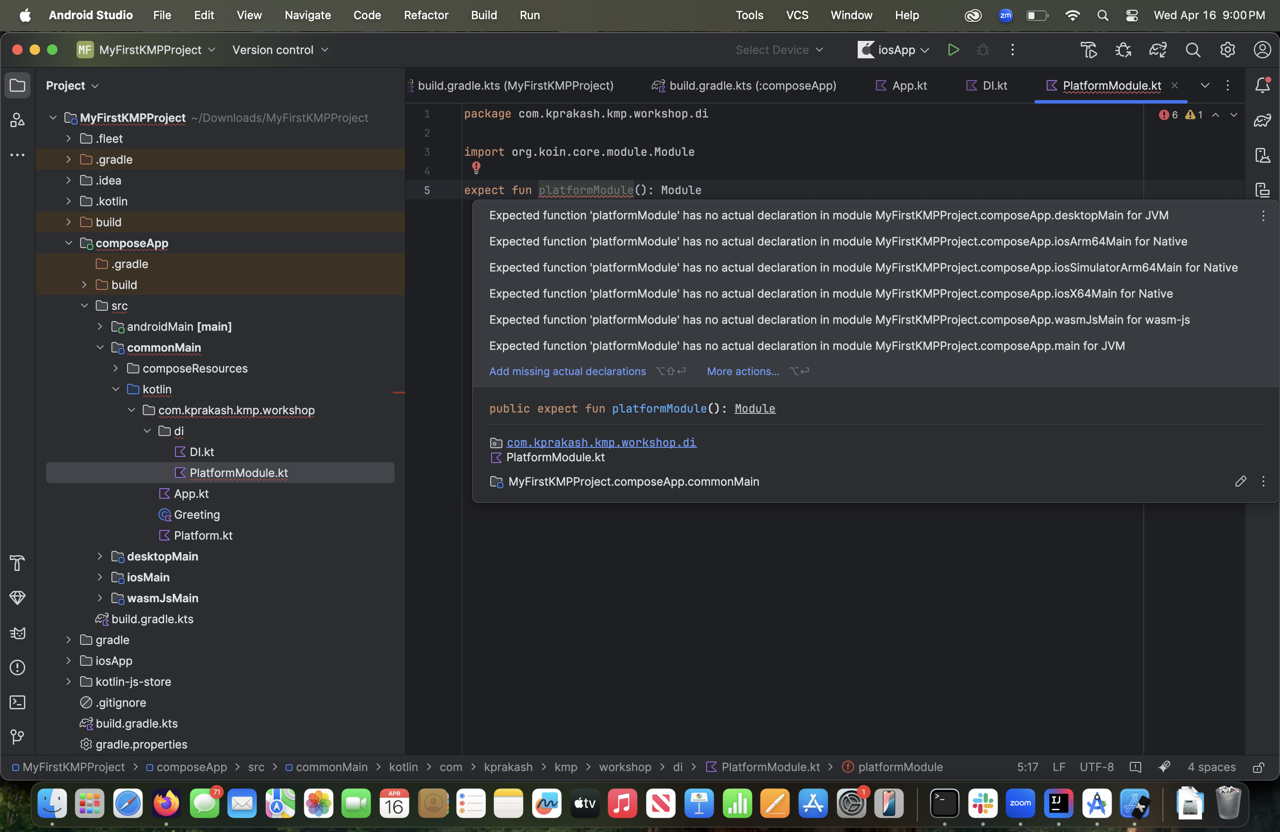1280x832 pixels.
Task: Open the Structure tool window icon
Action: click(x=17, y=120)
